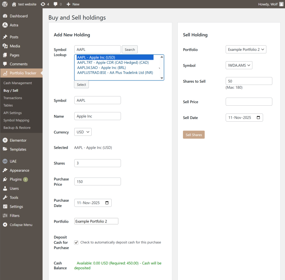Open the Elementor sidebar menu
The height and width of the screenshot is (280, 285).
18,140
